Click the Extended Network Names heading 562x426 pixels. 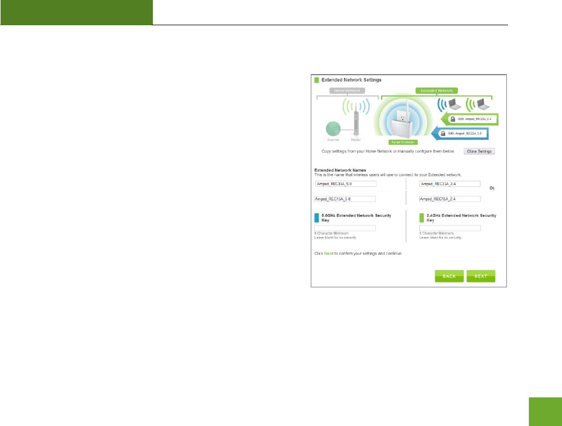[x=340, y=171]
